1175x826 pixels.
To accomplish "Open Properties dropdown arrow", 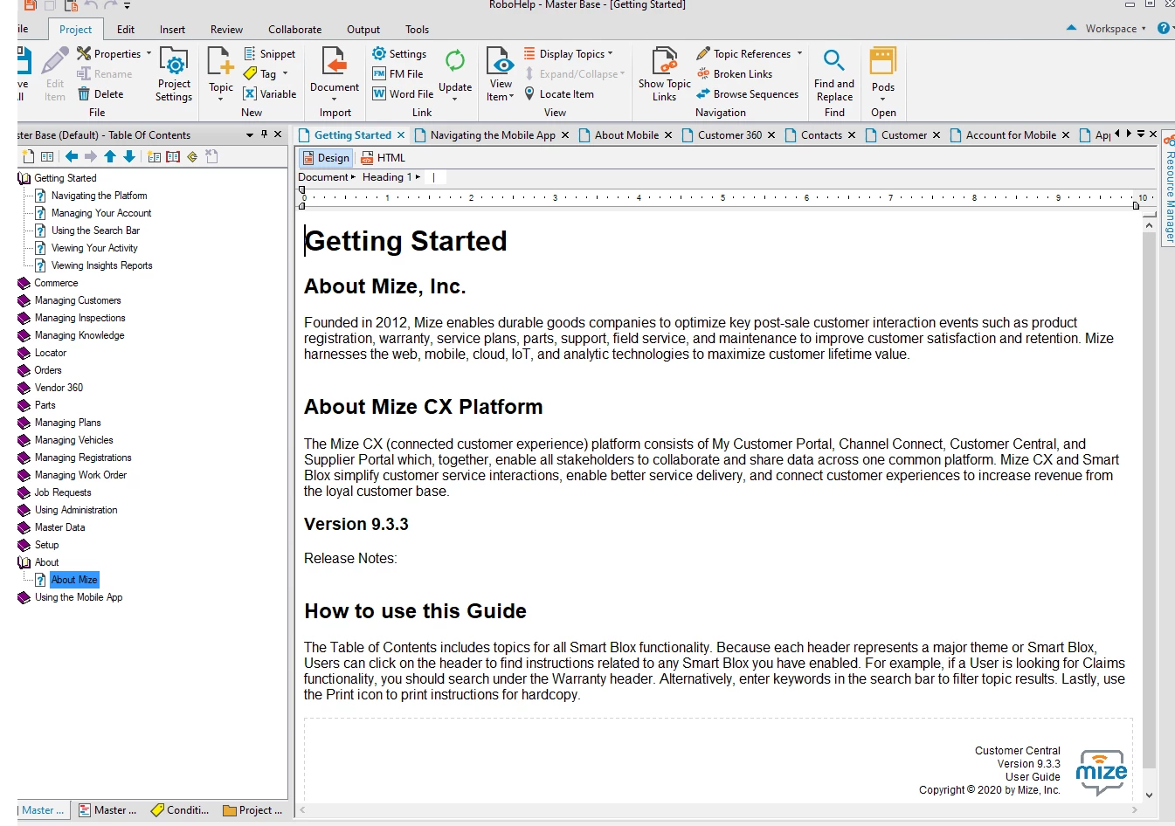I will [149, 53].
